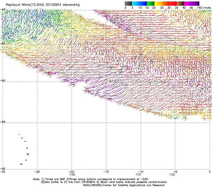Click the small black island dot near -40 latitude
This screenshot has width=212, height=187.
(141, 12)
